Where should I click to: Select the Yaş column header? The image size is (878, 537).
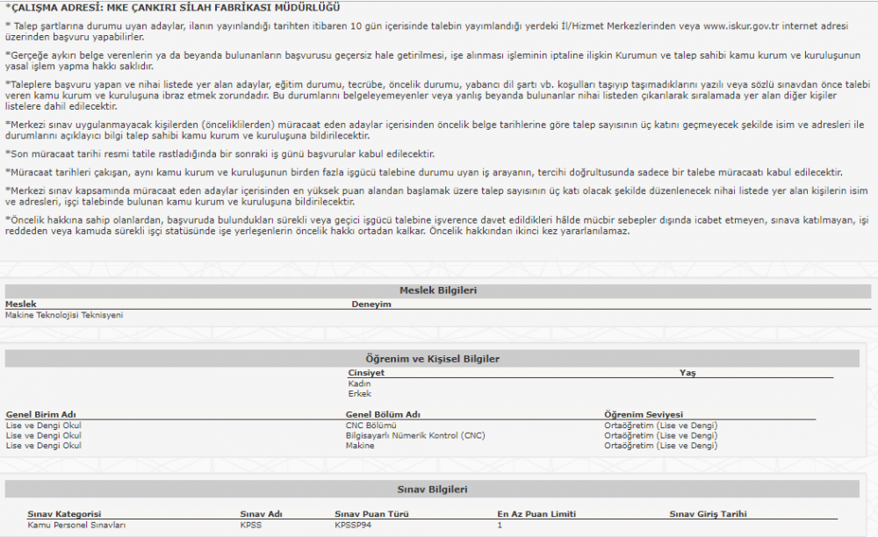(x=687, y=373)
